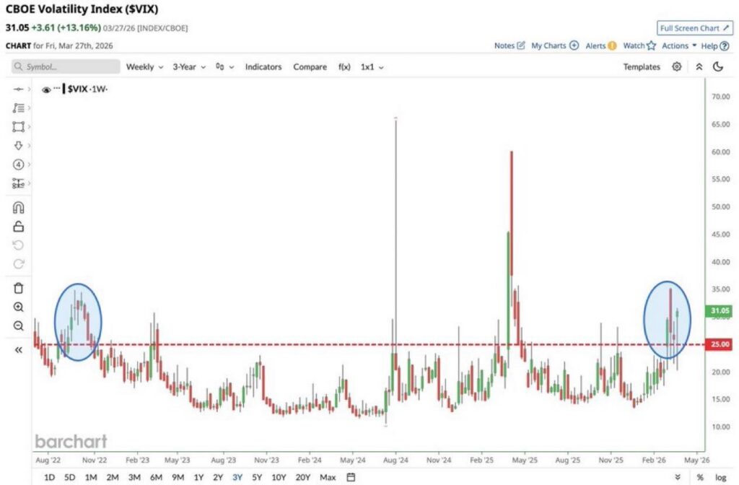Image resolution: width=739 pixels, height=485 pixels.
Task: Open chart settings gear icon
Action: pos(676,66)
